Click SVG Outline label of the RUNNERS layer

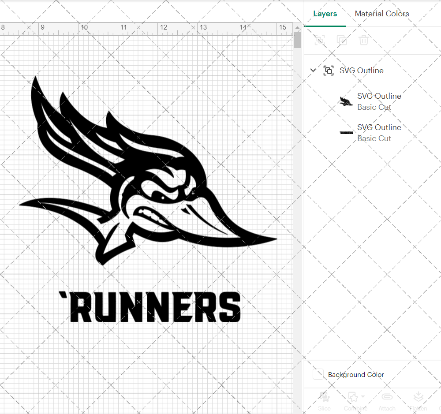tap(379, 127)
